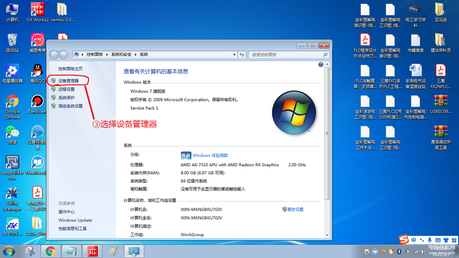Select 控制面板 in the breadcrumb
The width and height of the screenshot is (459, 258).
(94, 55)
